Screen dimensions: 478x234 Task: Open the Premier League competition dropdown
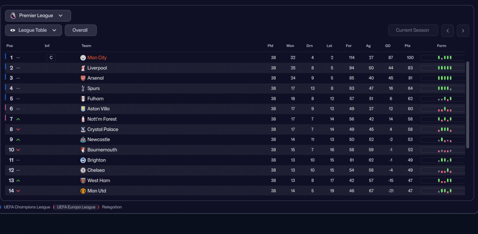[x=38, y=16]
